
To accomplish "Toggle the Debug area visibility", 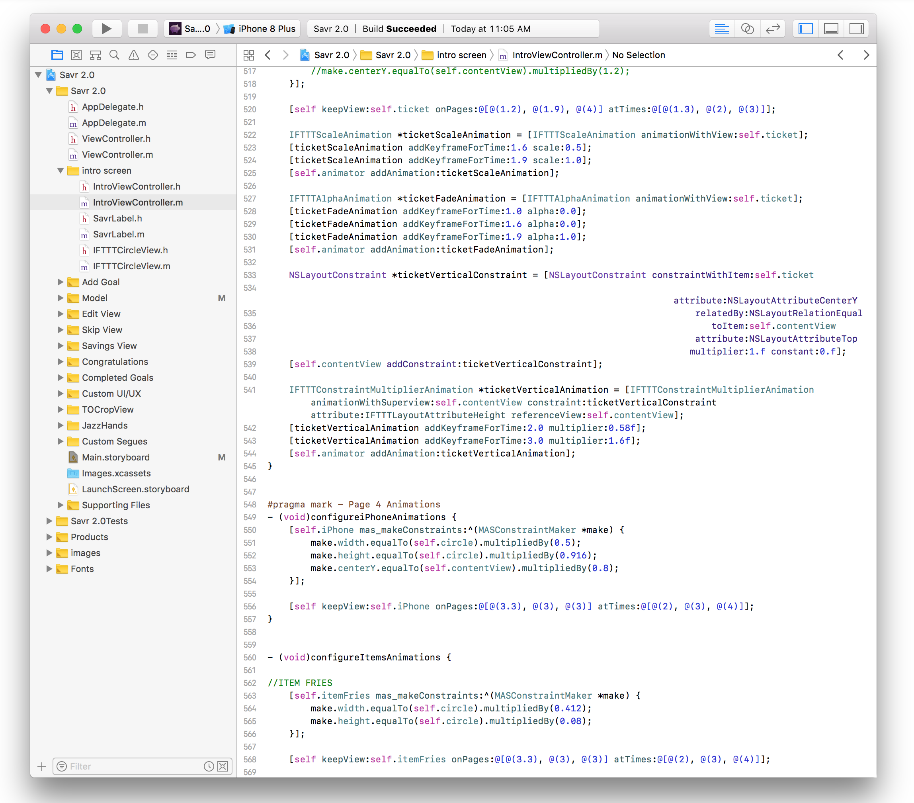I will (831, 29).
